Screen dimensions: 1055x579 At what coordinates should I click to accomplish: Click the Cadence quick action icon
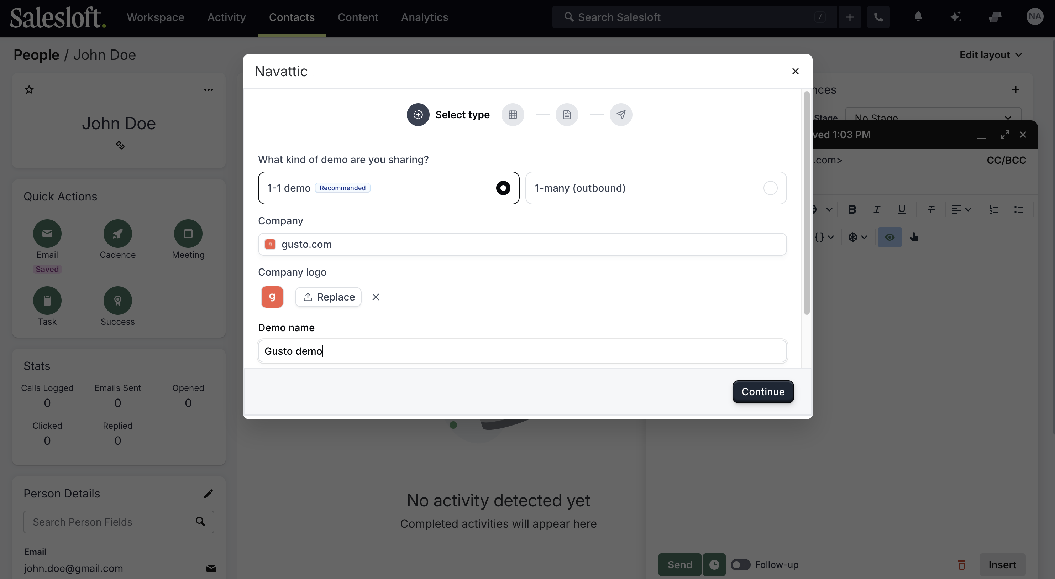[x=117, y=234]
